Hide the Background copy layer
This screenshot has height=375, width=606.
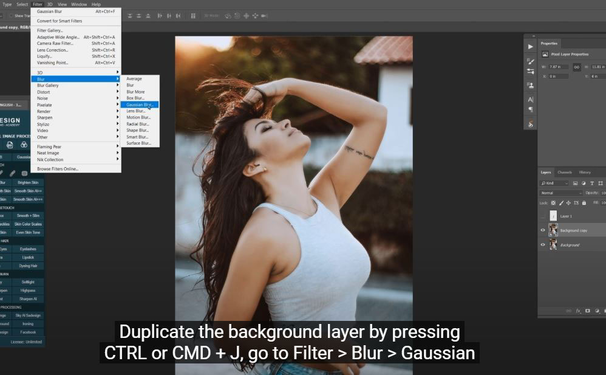543,230
